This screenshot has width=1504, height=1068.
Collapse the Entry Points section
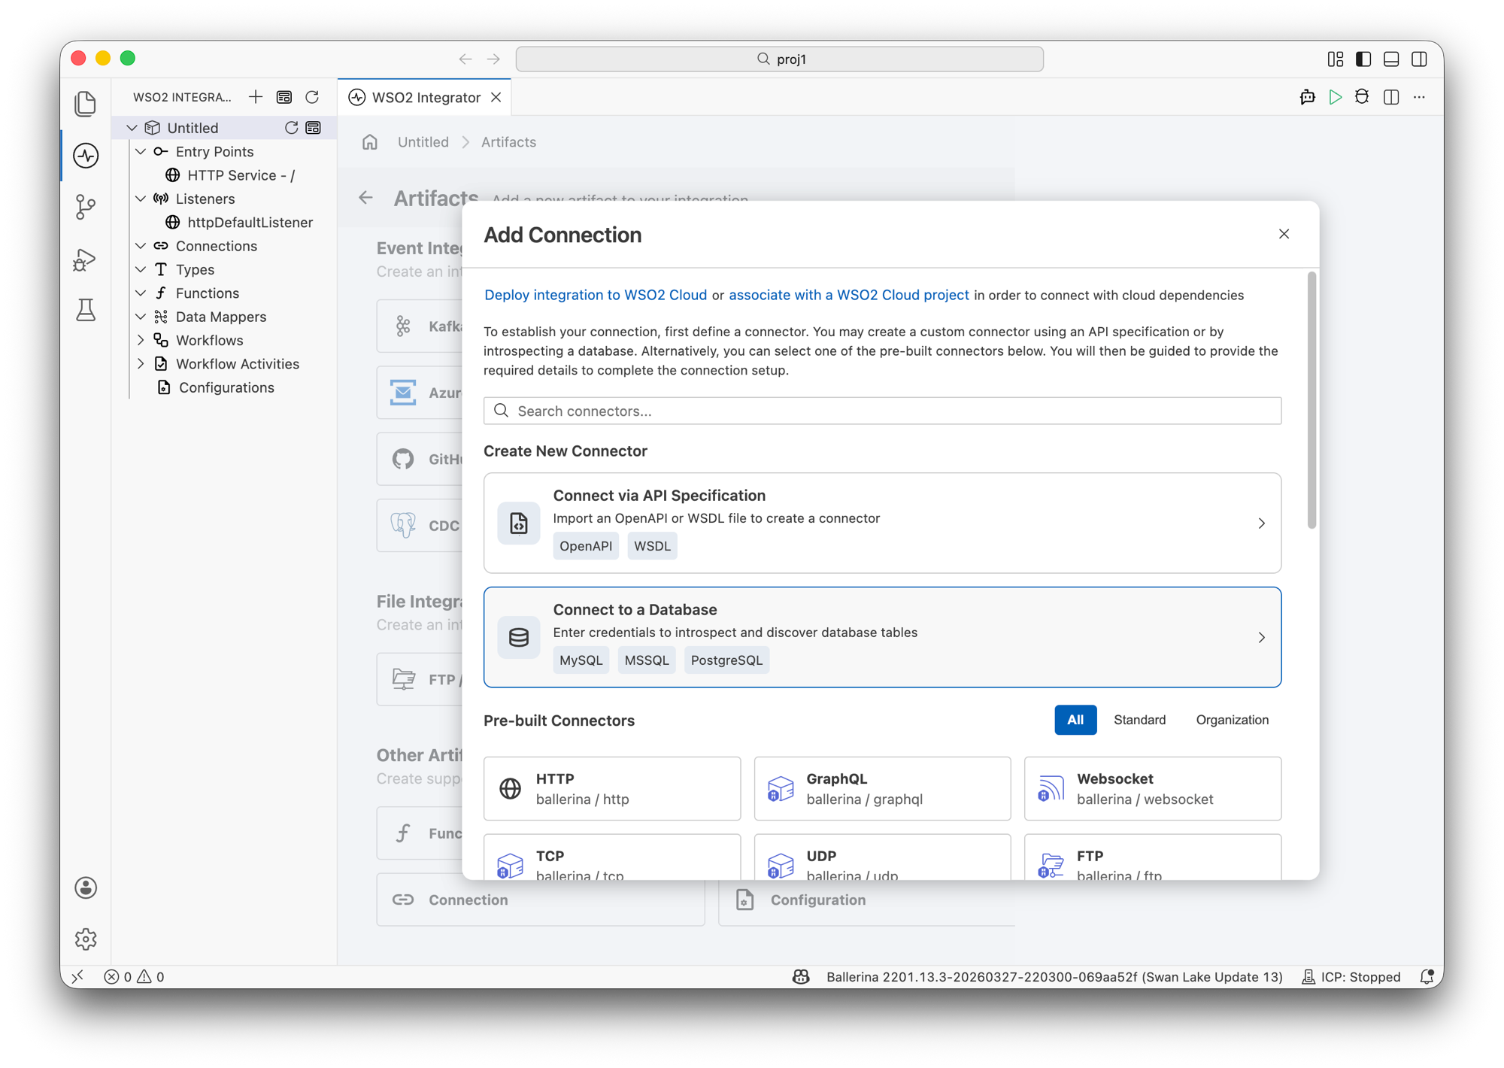(x=141, y=151)
